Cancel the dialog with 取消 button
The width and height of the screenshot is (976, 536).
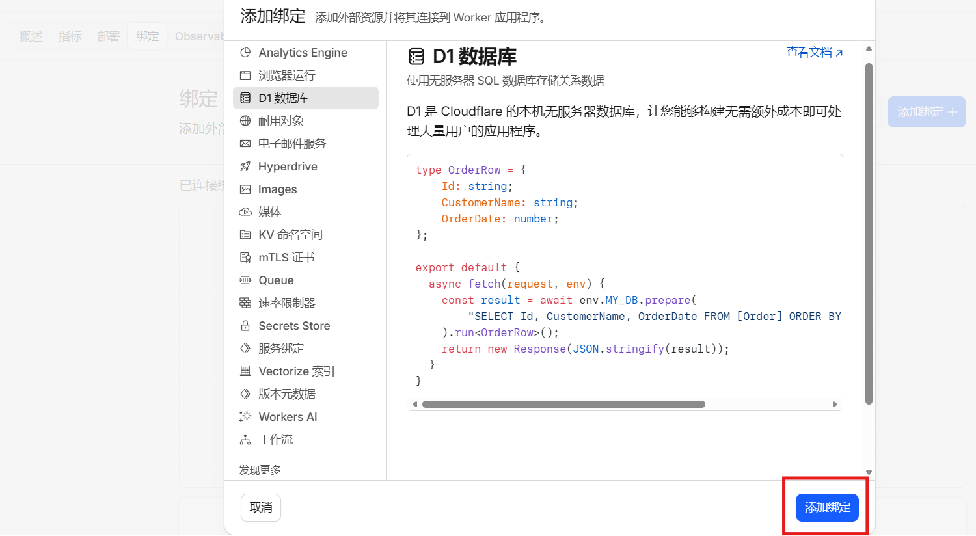tap(261, 507)
